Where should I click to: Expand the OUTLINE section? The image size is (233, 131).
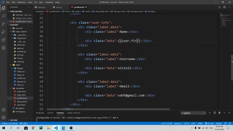[x=14, y=120]
